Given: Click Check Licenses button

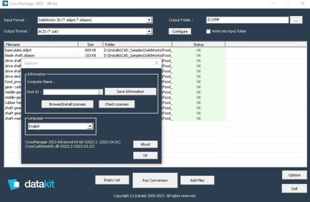Looking at the screenshot, I should [117, 104].
